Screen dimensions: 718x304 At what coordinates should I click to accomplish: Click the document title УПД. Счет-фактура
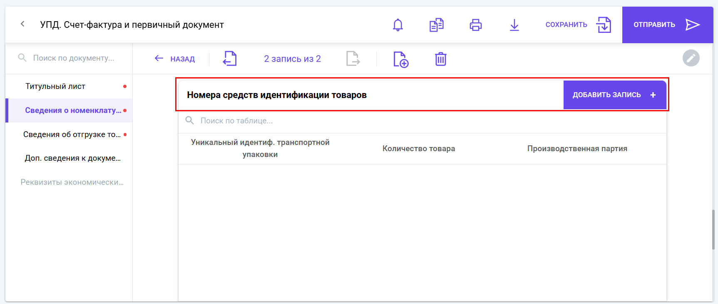[x=132, y=25]
